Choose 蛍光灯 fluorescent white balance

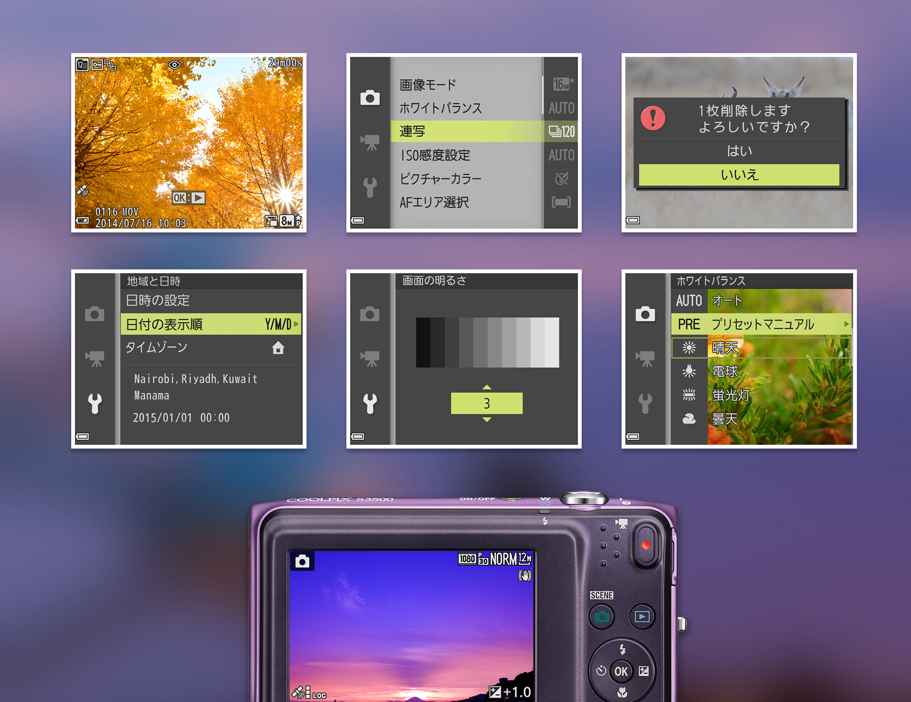761,395
